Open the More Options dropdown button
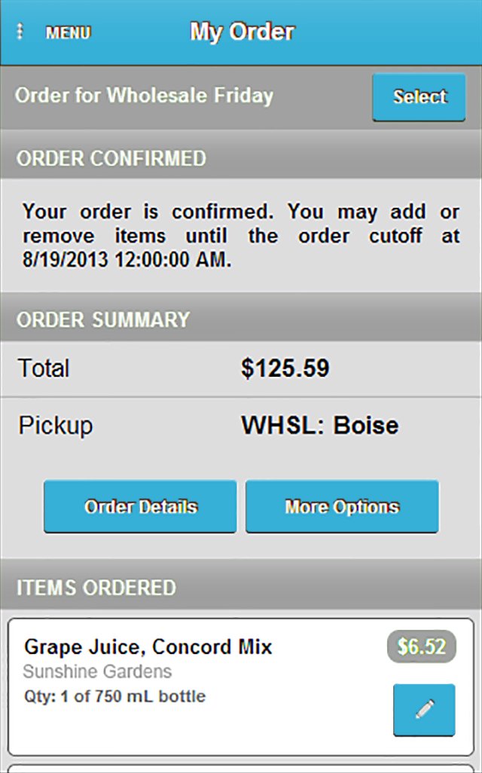482x773 pixels. [x=342, y=506]
